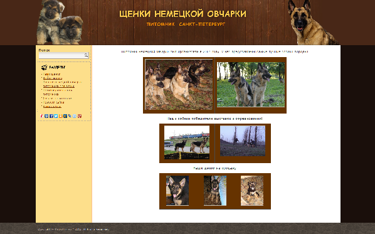Share via the red Google Plus icon
Viewport: 375px width, 234px height.
80,116
